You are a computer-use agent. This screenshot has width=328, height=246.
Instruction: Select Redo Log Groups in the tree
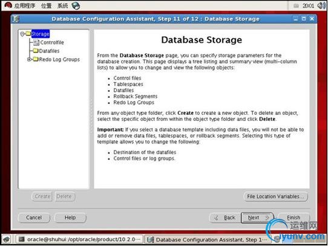pos(59,59)
